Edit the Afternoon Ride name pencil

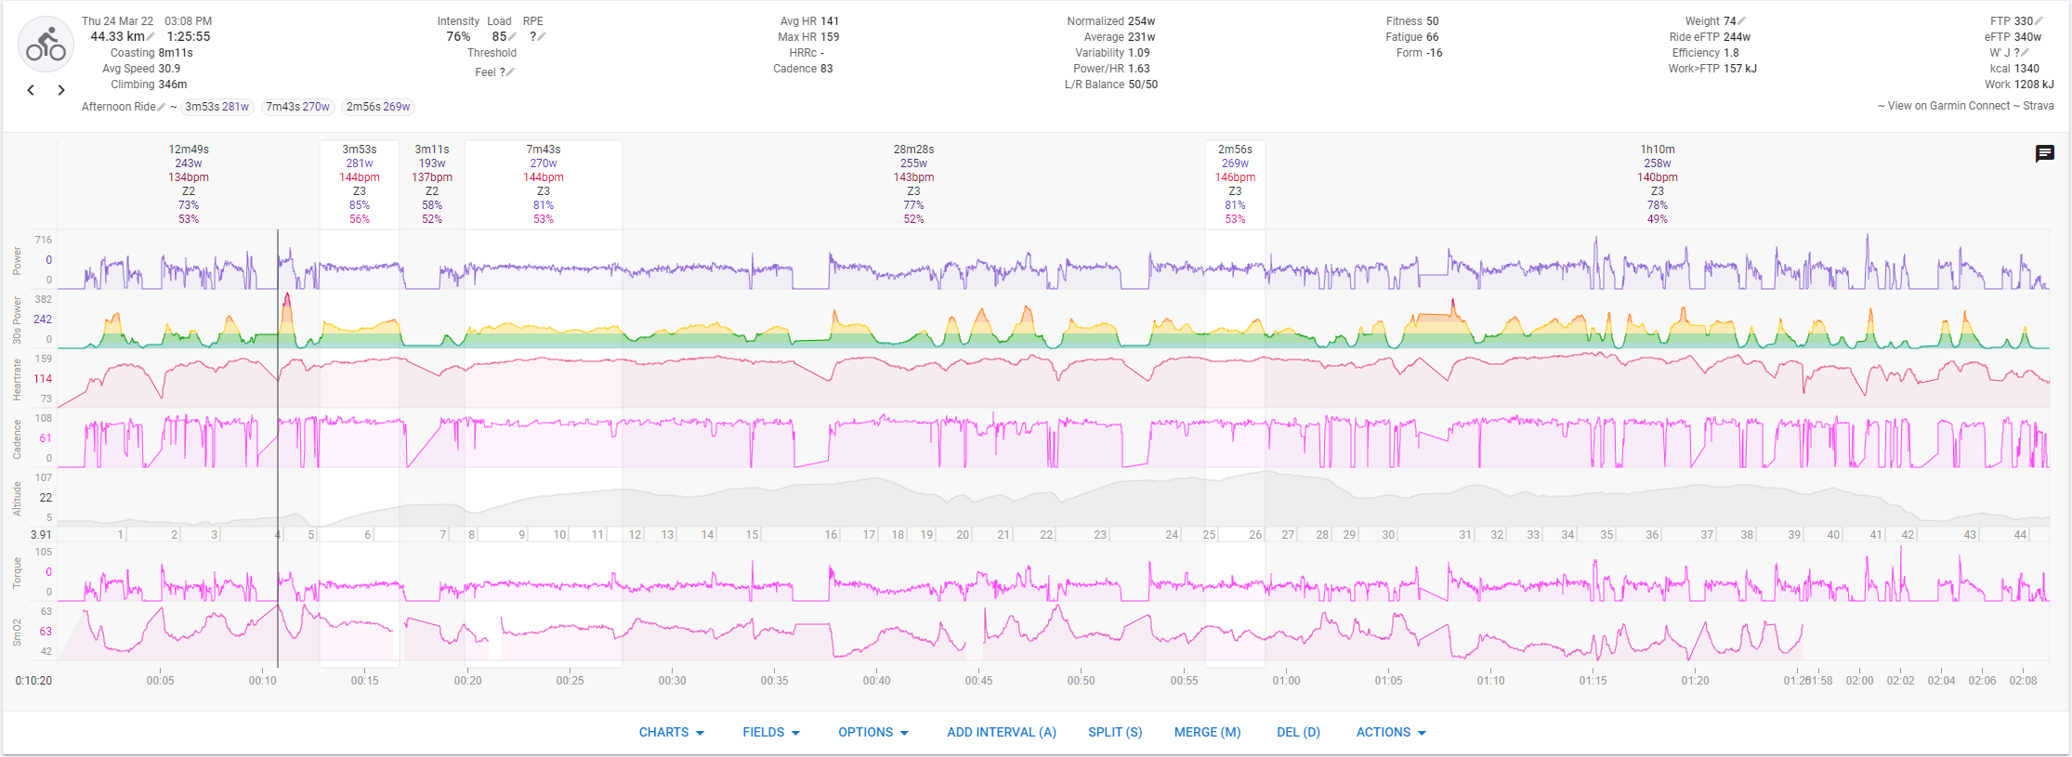pyautogui.click(x=162, y=107)
